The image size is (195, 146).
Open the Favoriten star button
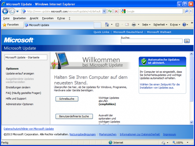pyautogui.click(x=11, y=25)
